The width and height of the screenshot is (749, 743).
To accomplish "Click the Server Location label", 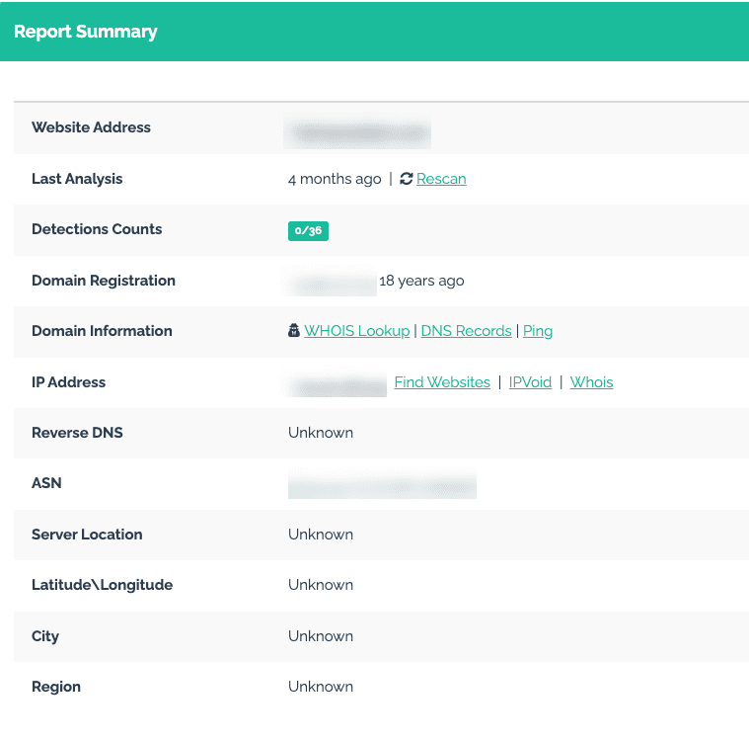I will point(87,535).
